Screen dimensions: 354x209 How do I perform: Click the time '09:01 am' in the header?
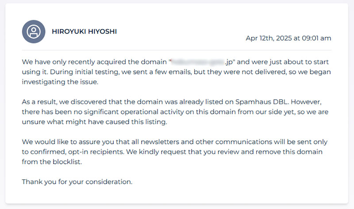(x=316, y=38)
